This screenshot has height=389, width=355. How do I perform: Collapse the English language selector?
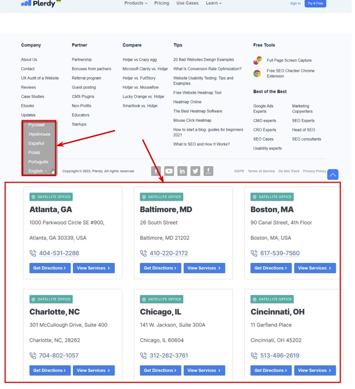[x=38, y=171]
